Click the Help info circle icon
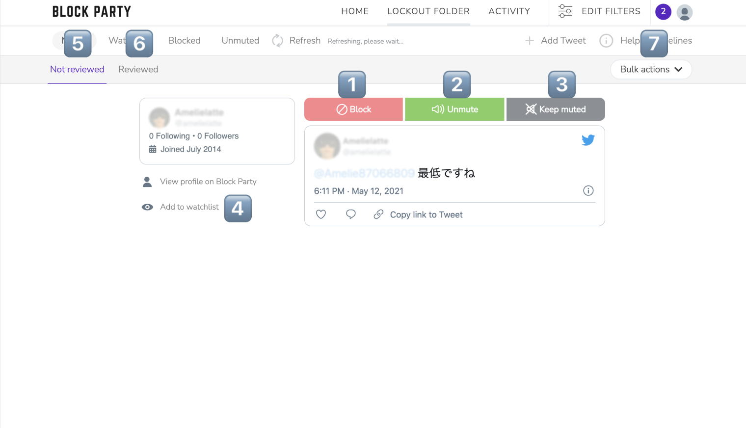The height and width of the screenshot is (428, 746). point(606,41)
